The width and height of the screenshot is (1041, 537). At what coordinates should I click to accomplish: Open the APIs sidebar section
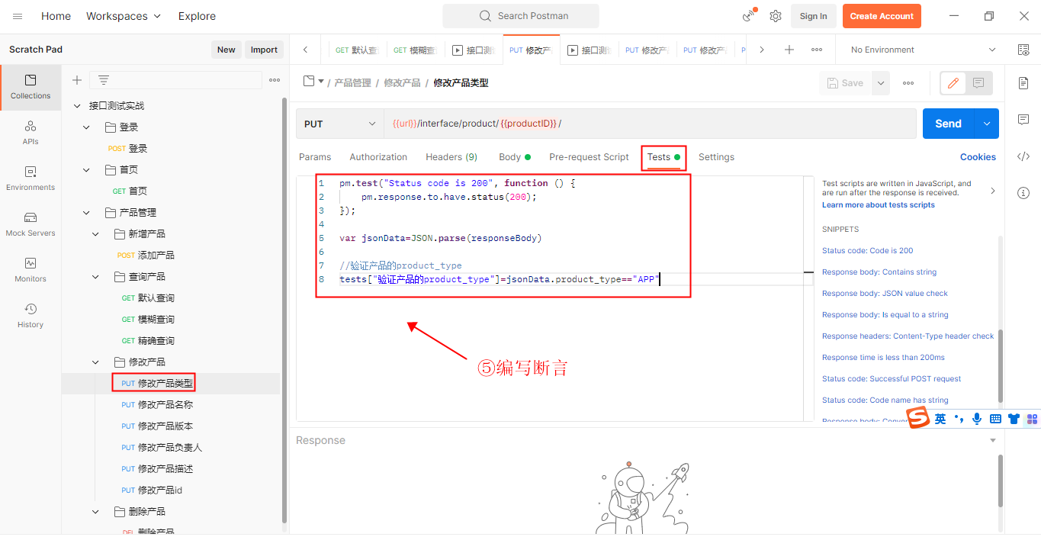[x=31, y=133]
